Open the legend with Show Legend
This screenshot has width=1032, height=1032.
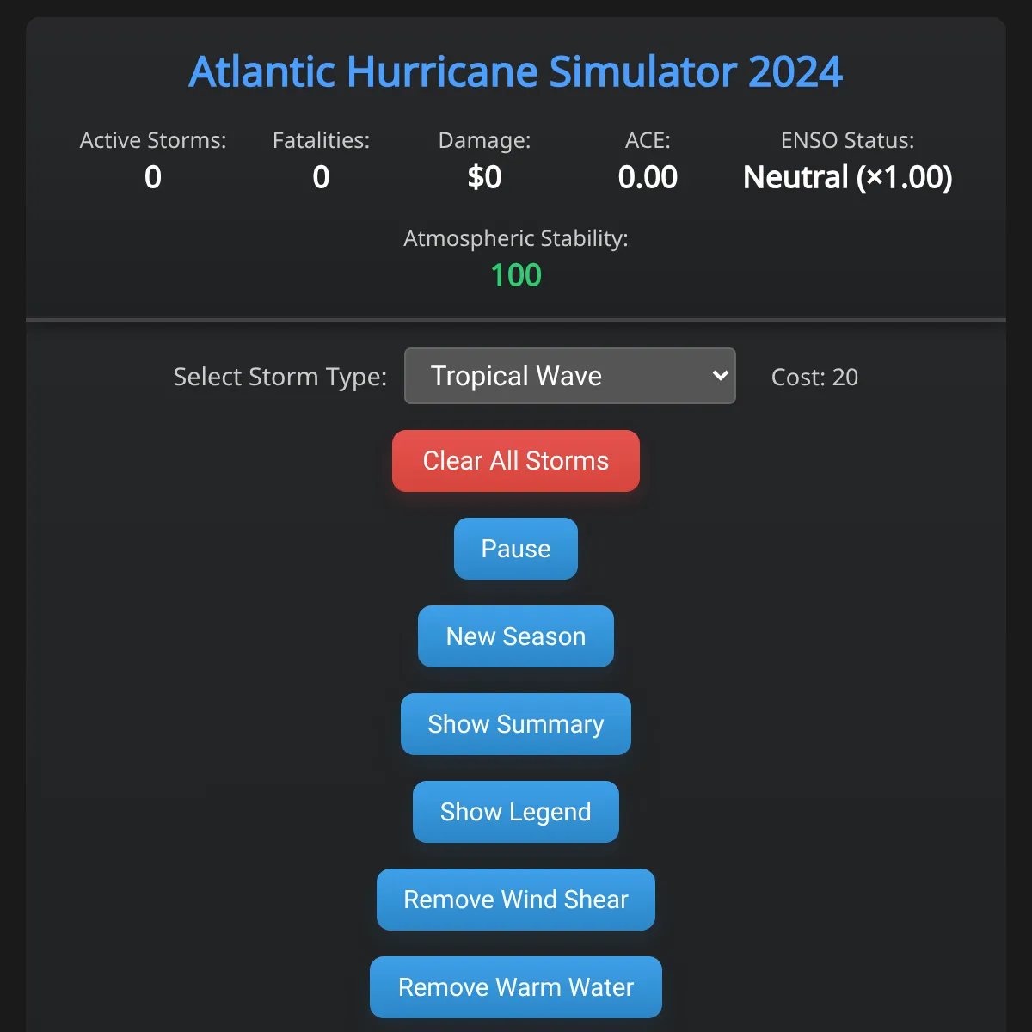tap(516, 812)
